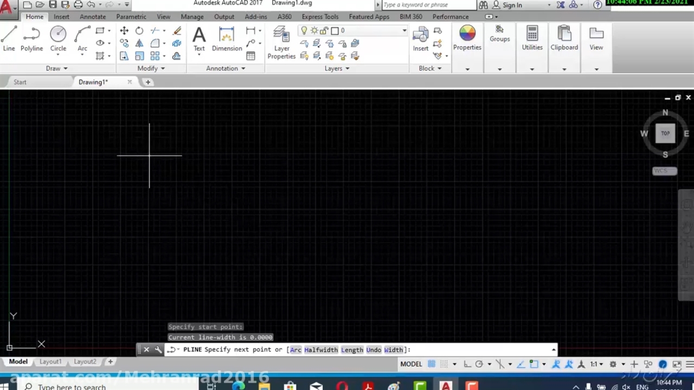Click the Move tool in Modify panel
Image resolution: width=694 pixels, height=390 pixels.
tap(124, 31)
